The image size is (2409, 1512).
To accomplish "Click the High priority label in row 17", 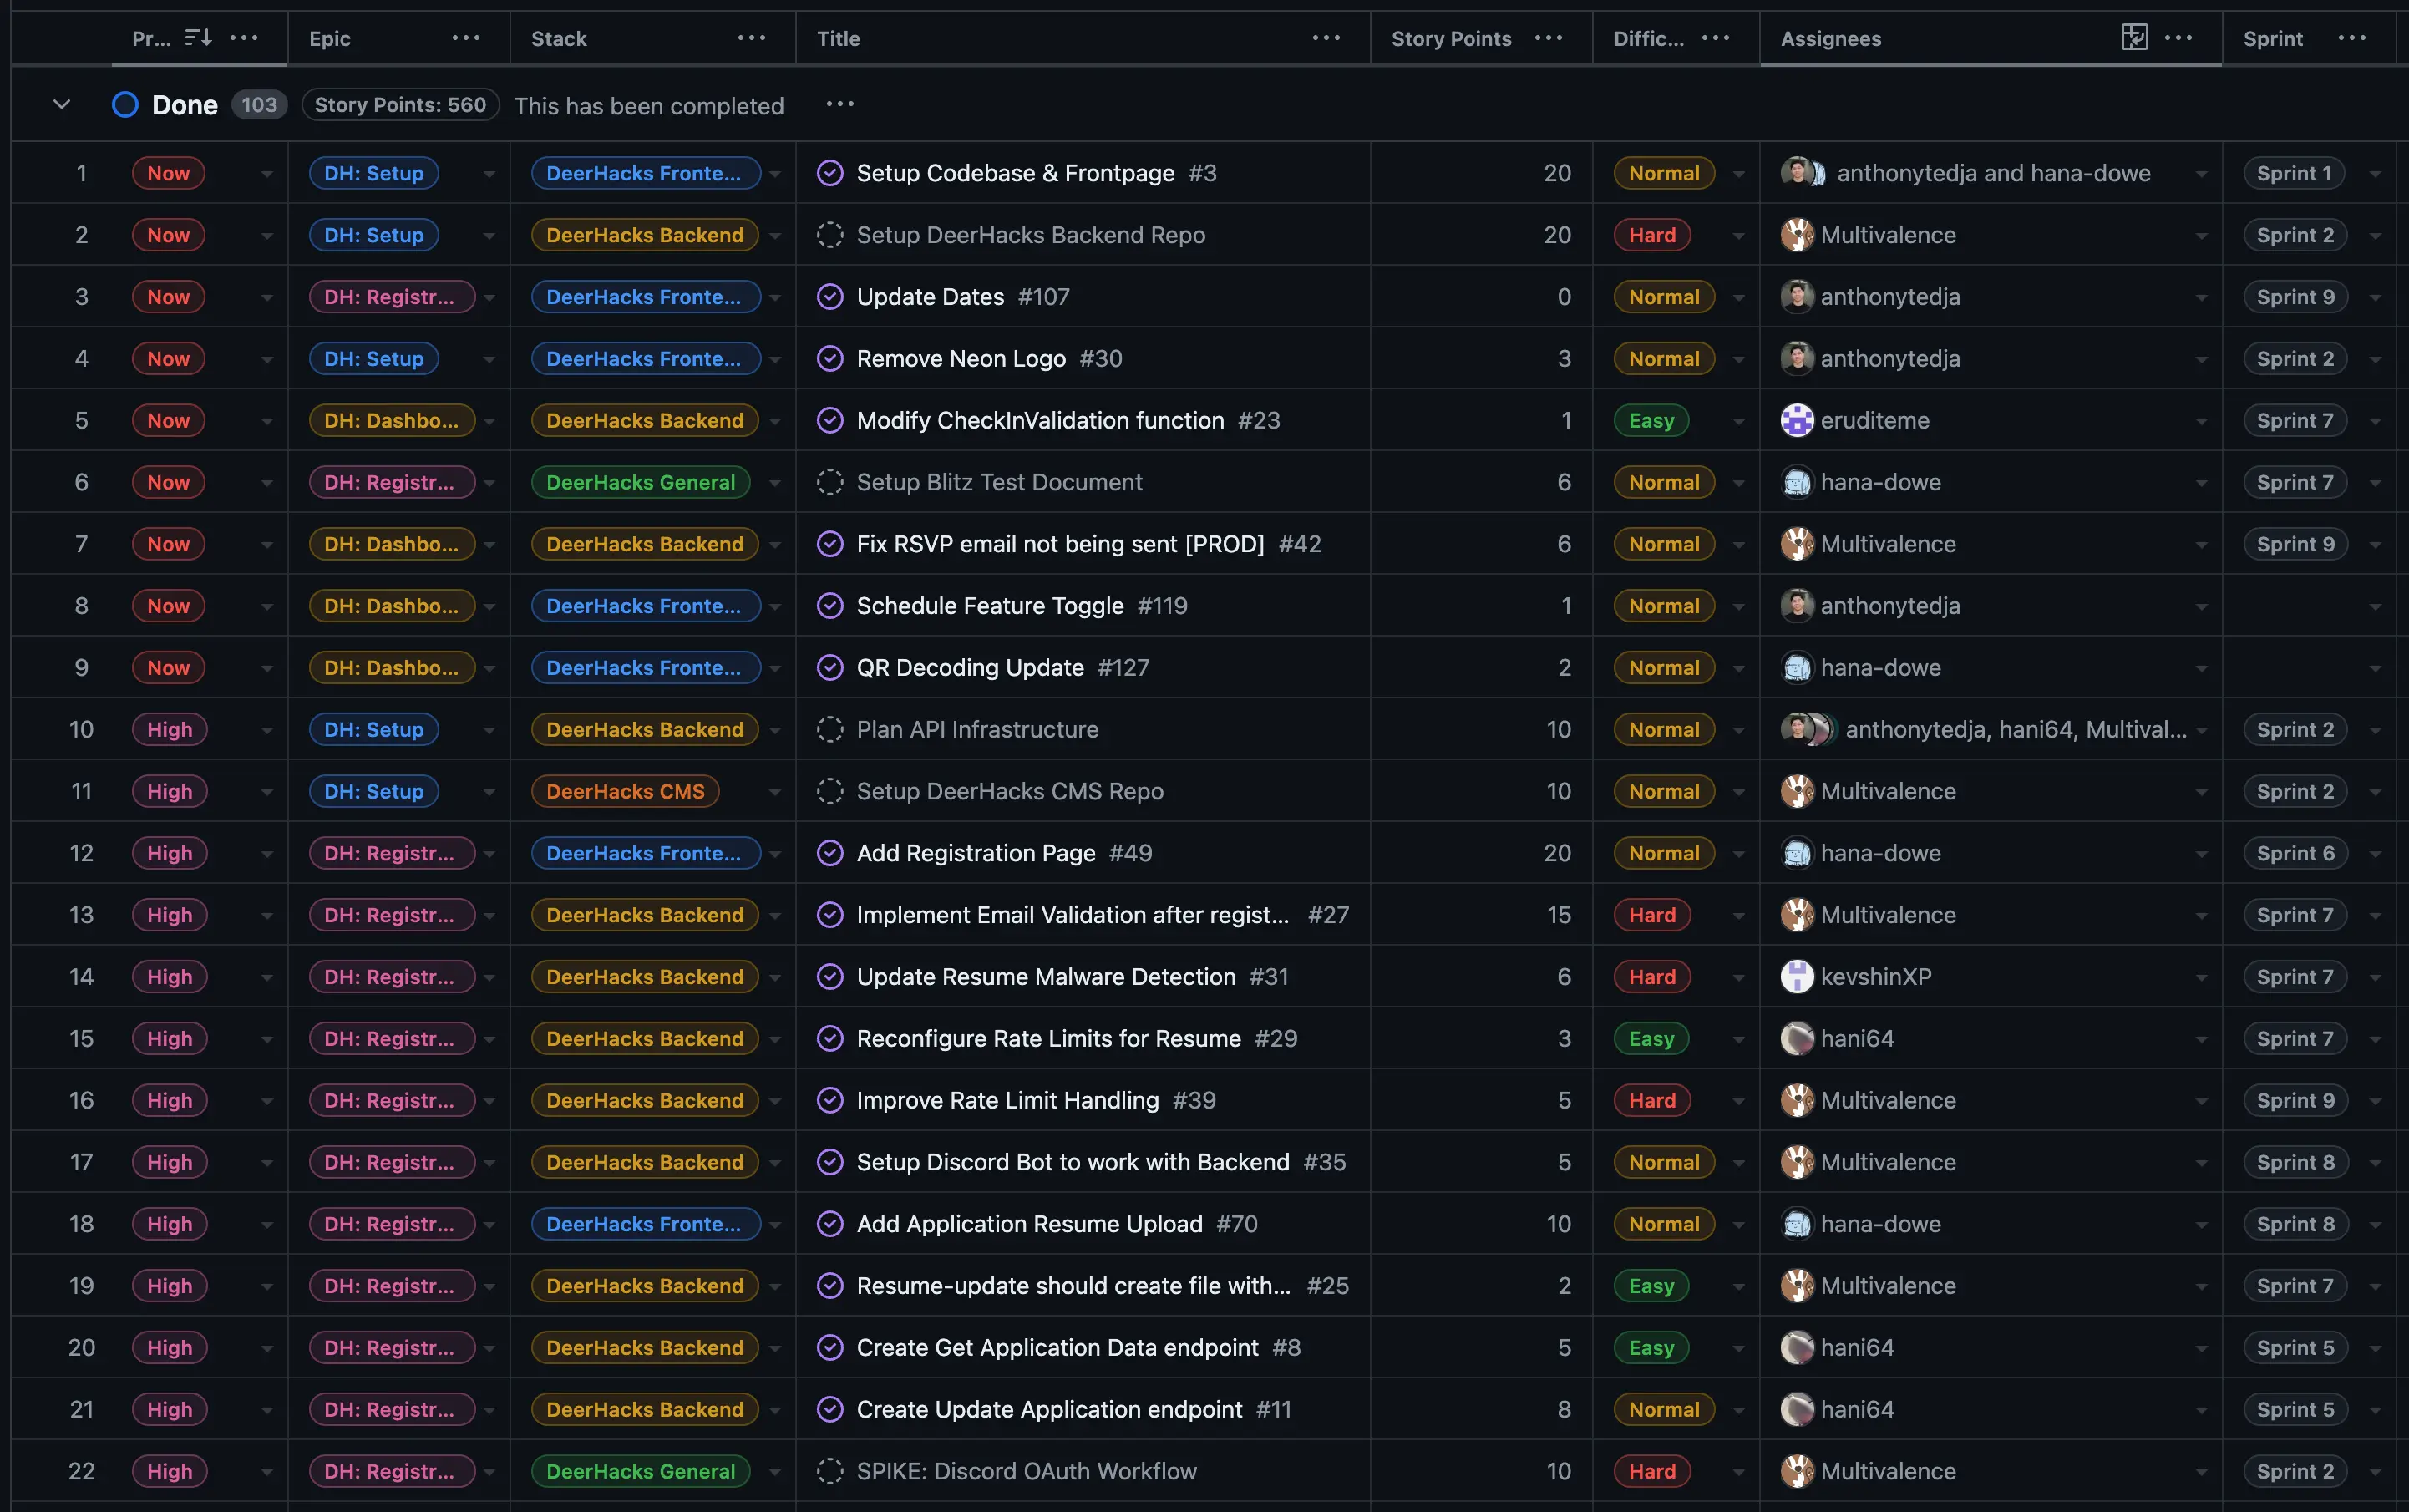I will (x=169, y=1162).
